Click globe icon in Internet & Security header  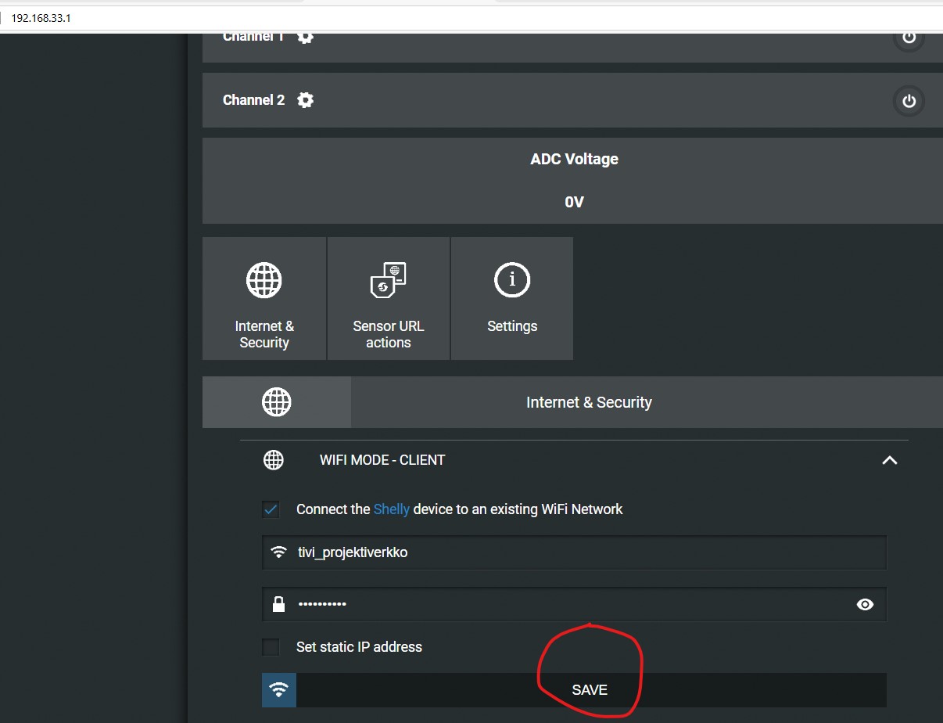coord(277,402)
